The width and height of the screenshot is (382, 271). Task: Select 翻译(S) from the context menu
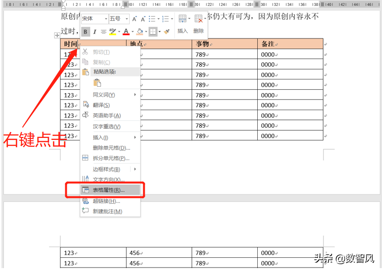(110, 105)
